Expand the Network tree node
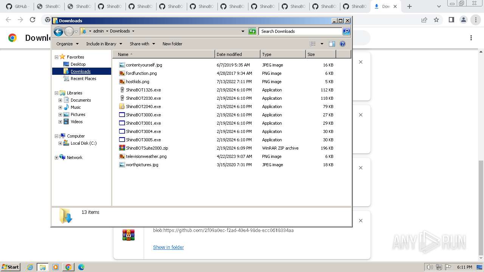This screenshot has width=484, height=272. (56, 158)
